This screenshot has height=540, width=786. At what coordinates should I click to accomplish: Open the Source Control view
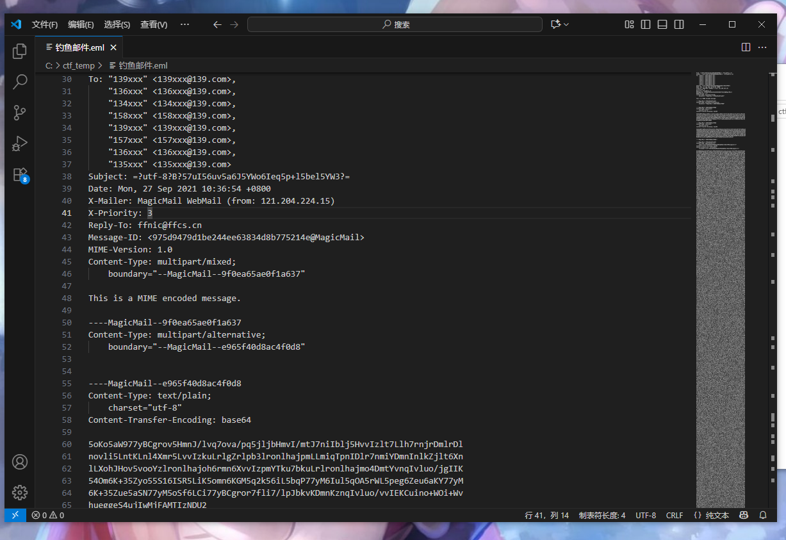click(20, 113)
